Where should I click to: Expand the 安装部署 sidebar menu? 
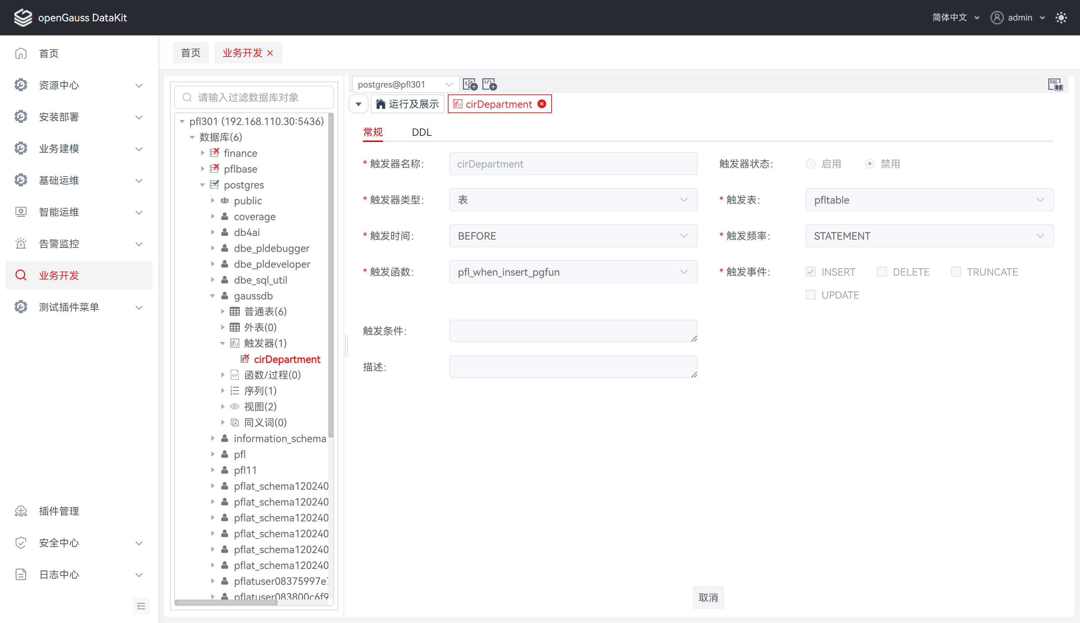tap(79, 117)
